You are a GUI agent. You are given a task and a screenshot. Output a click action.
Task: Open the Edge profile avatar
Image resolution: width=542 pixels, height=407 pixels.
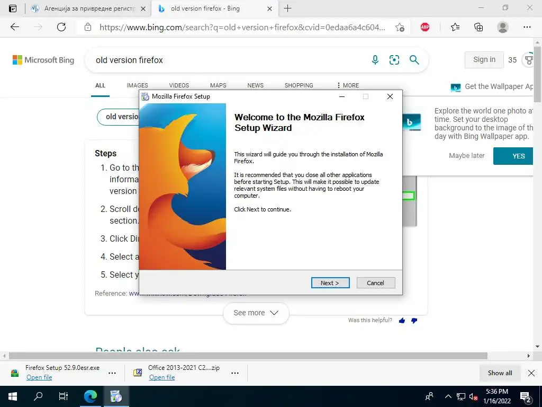[502, 27]
